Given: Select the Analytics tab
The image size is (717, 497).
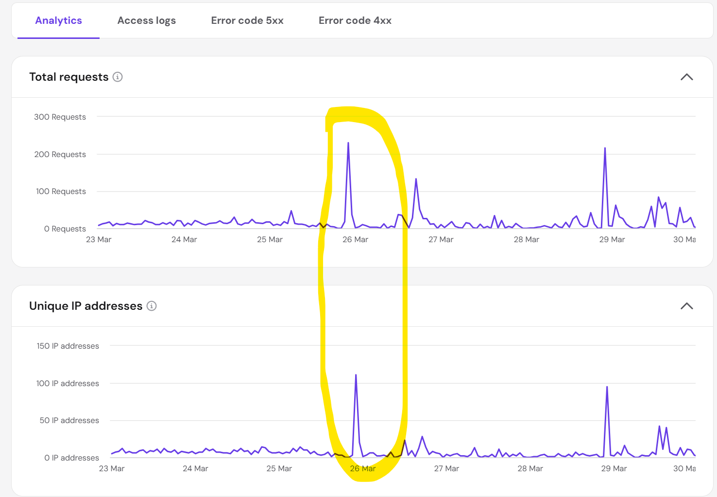Looking at the screenshot, I should point(58,20).
